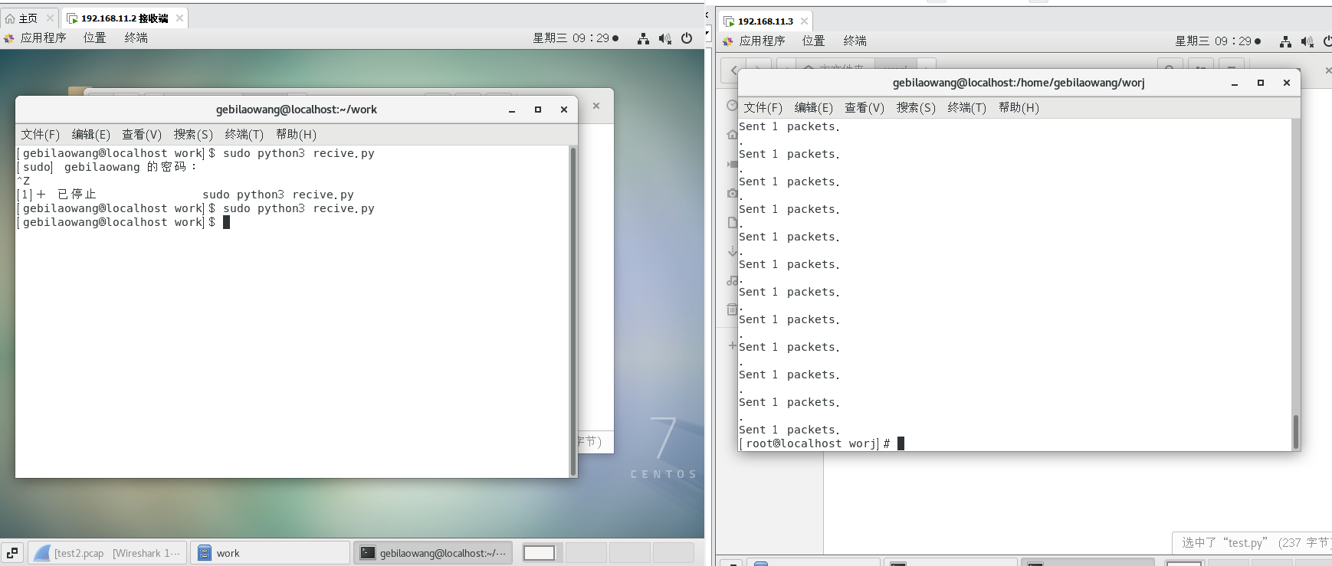Open power icon on left desktop panel
The height and width of the screenshot is (566, 1332).
click(x=687, y=38)
